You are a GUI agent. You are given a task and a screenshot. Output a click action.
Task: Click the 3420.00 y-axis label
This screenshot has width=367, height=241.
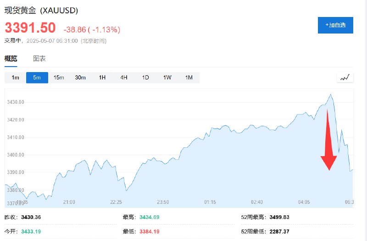tap(16, 120)
